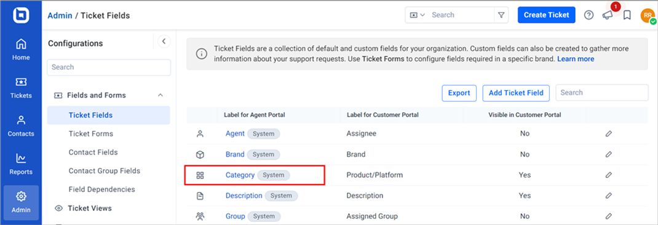The height and width of the screenshot is (225, 658).
Task: Edit the Agent field pencil icon
Action: [x=608, y=134]
